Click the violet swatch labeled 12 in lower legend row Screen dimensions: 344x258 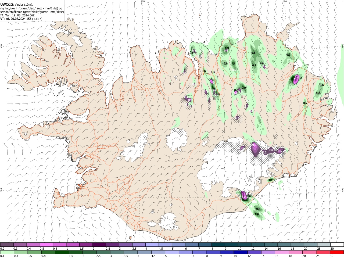[254, 252]
